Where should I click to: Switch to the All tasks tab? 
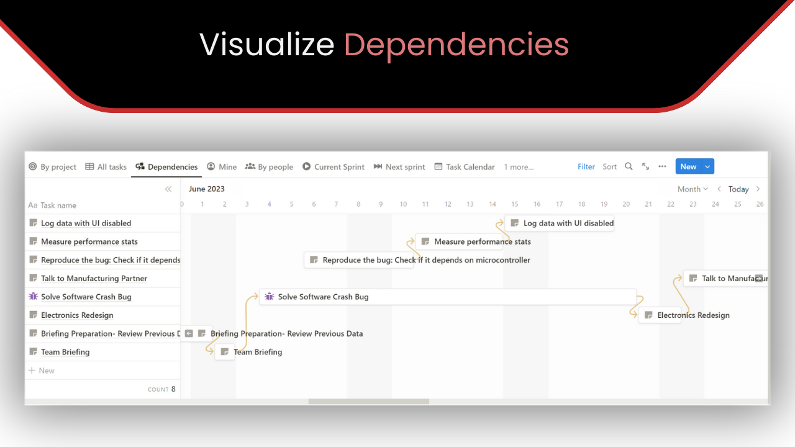106,167
